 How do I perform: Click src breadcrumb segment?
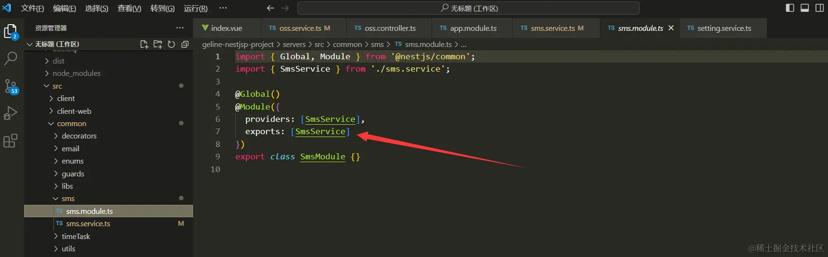click(319, 44)
